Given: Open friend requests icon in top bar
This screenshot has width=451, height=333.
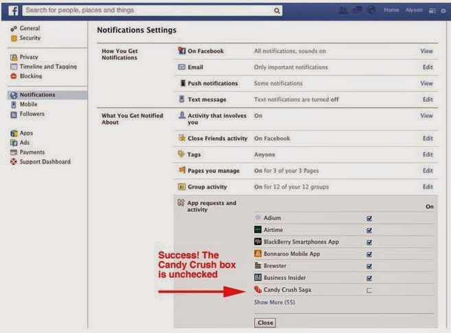Looking at the screenshot, I should tap(343, 10).
